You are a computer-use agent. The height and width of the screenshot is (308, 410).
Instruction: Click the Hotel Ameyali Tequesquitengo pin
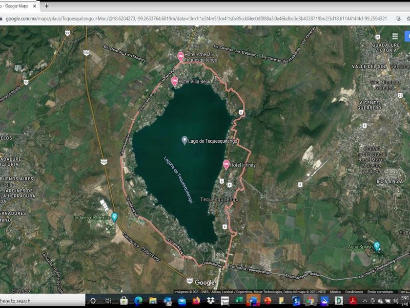(181, 56)
